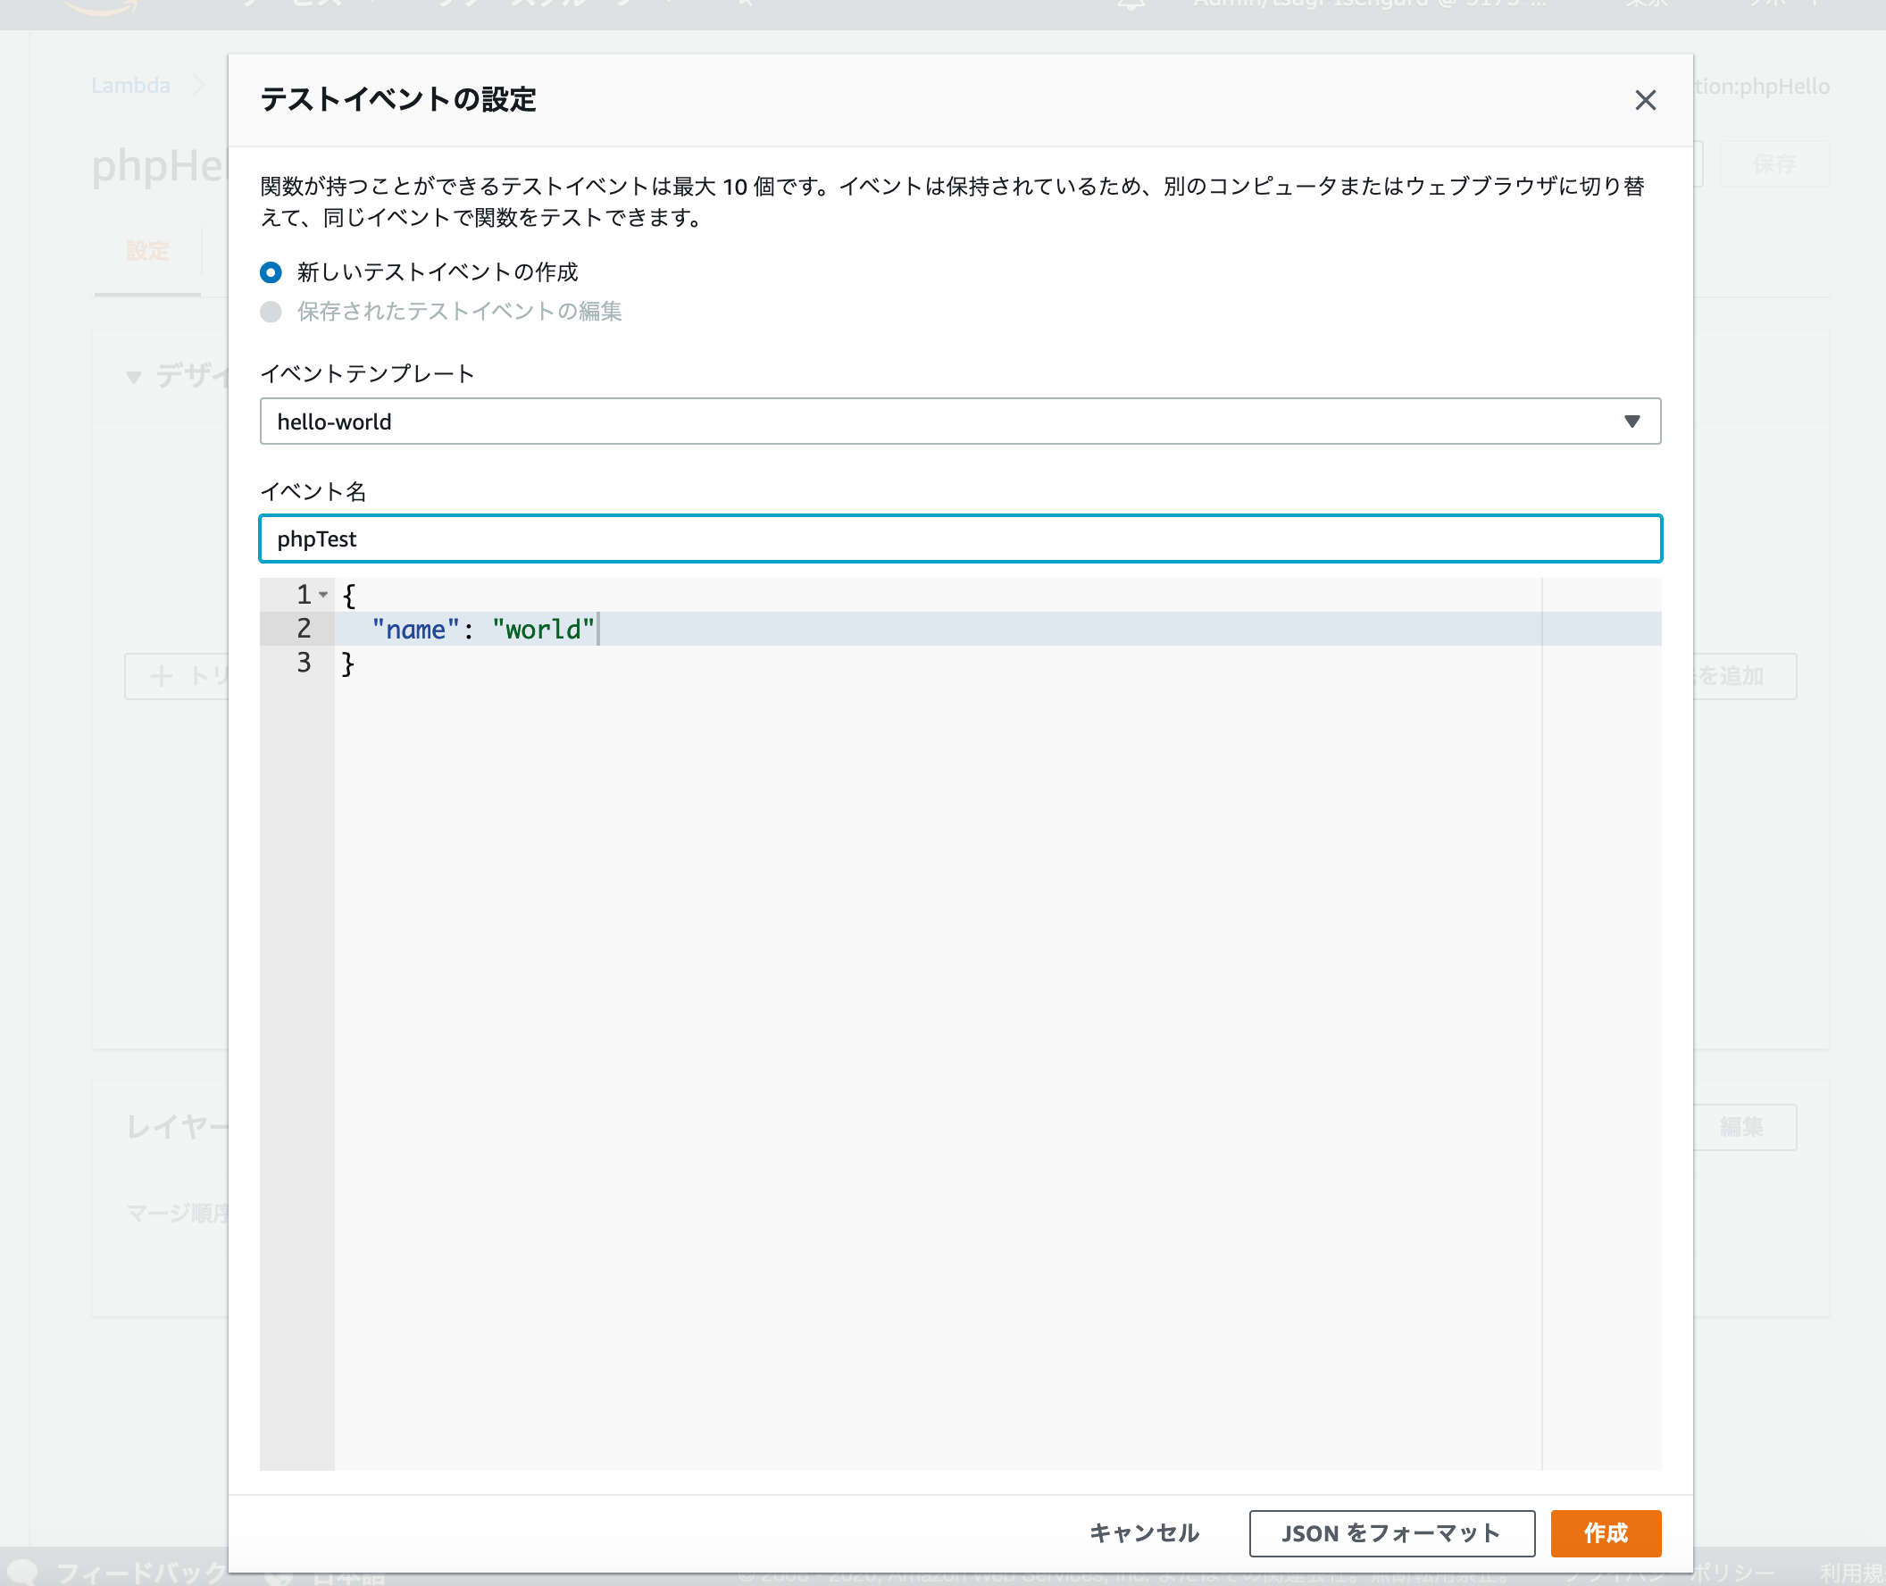Click the plus icon on add trigger button

[161, 676]
